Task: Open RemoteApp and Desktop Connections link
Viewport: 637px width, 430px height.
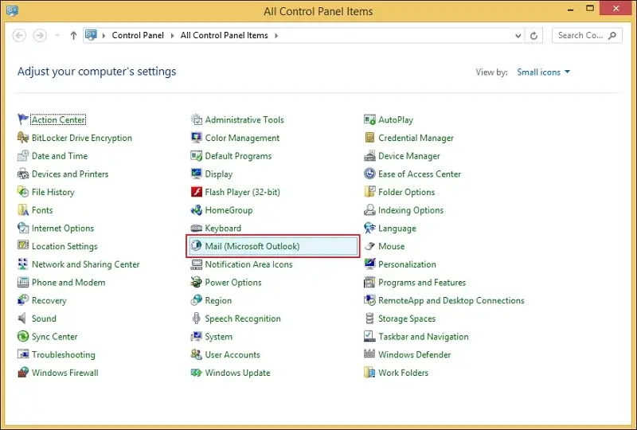Action: (451, 301)
